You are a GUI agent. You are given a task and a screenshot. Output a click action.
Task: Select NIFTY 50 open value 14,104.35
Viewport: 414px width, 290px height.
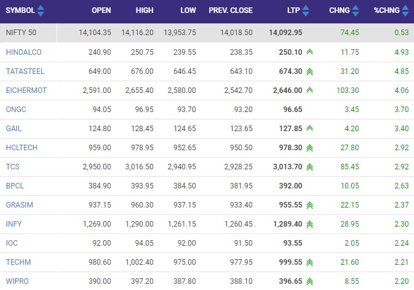[95, 33]
